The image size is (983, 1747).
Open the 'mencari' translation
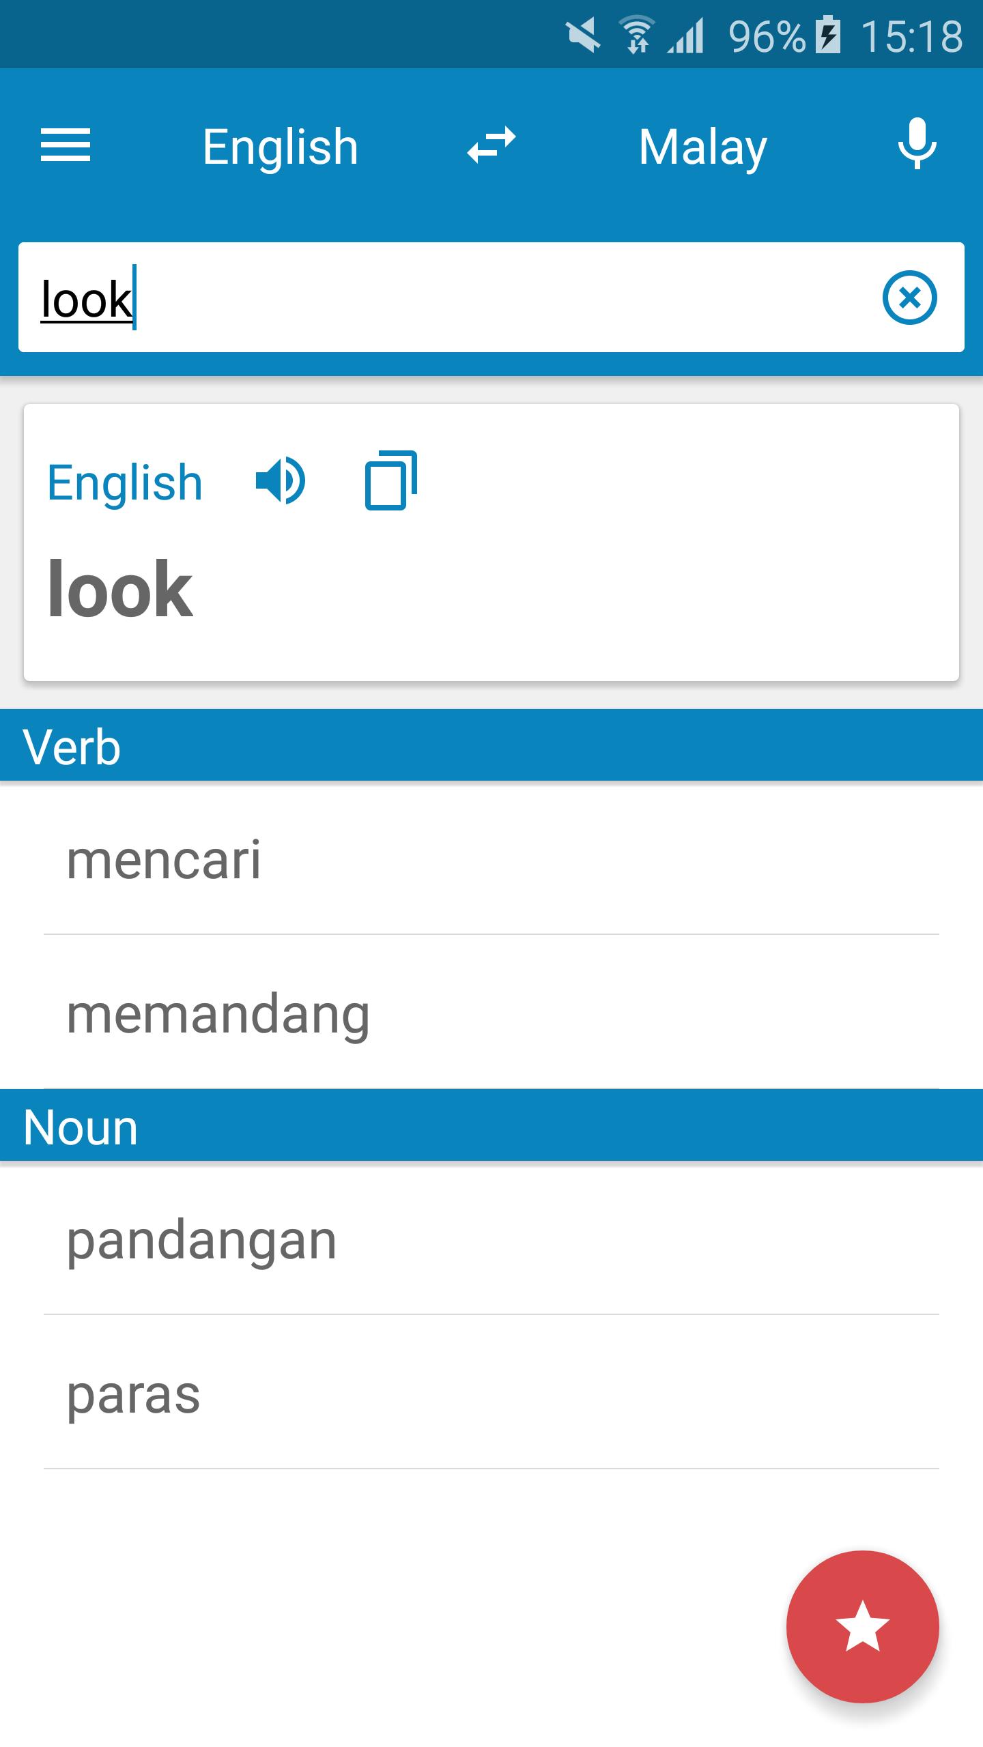(164, 860)
